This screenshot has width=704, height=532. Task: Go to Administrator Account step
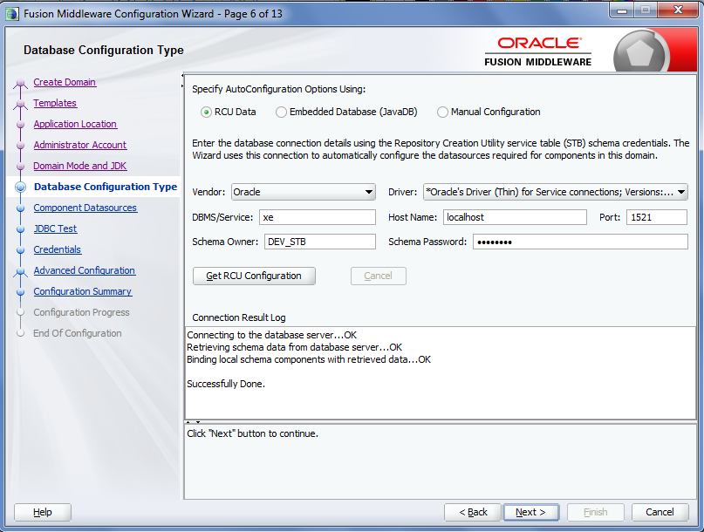80,145
